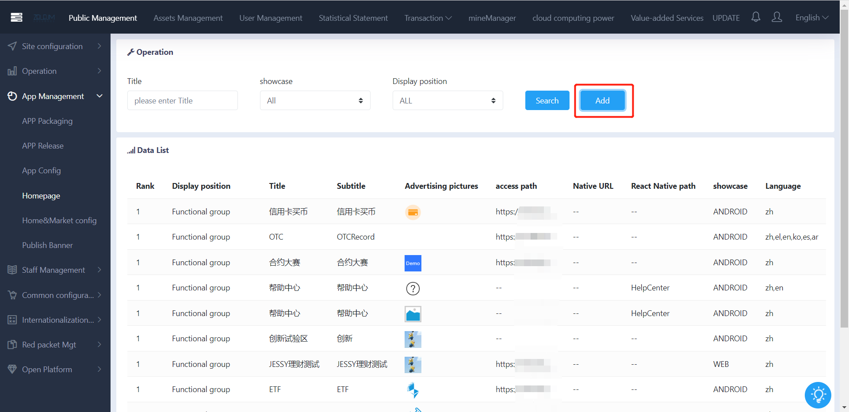This screenshot has width=849, height=412.
Task: Open the showcase All dropdown
Action: (315, 100)
